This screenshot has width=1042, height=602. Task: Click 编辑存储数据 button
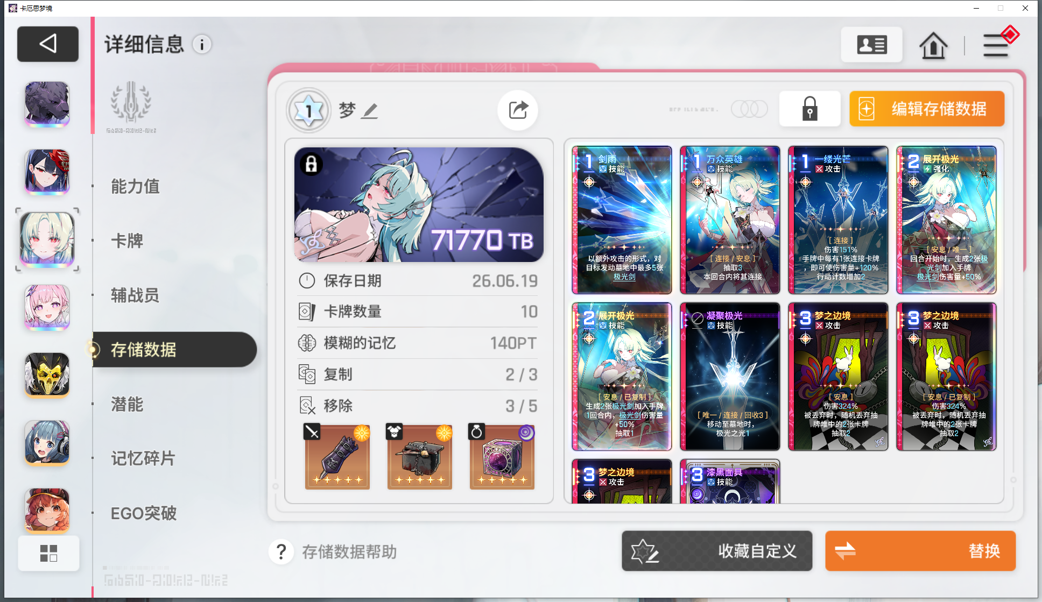[927, 109]
